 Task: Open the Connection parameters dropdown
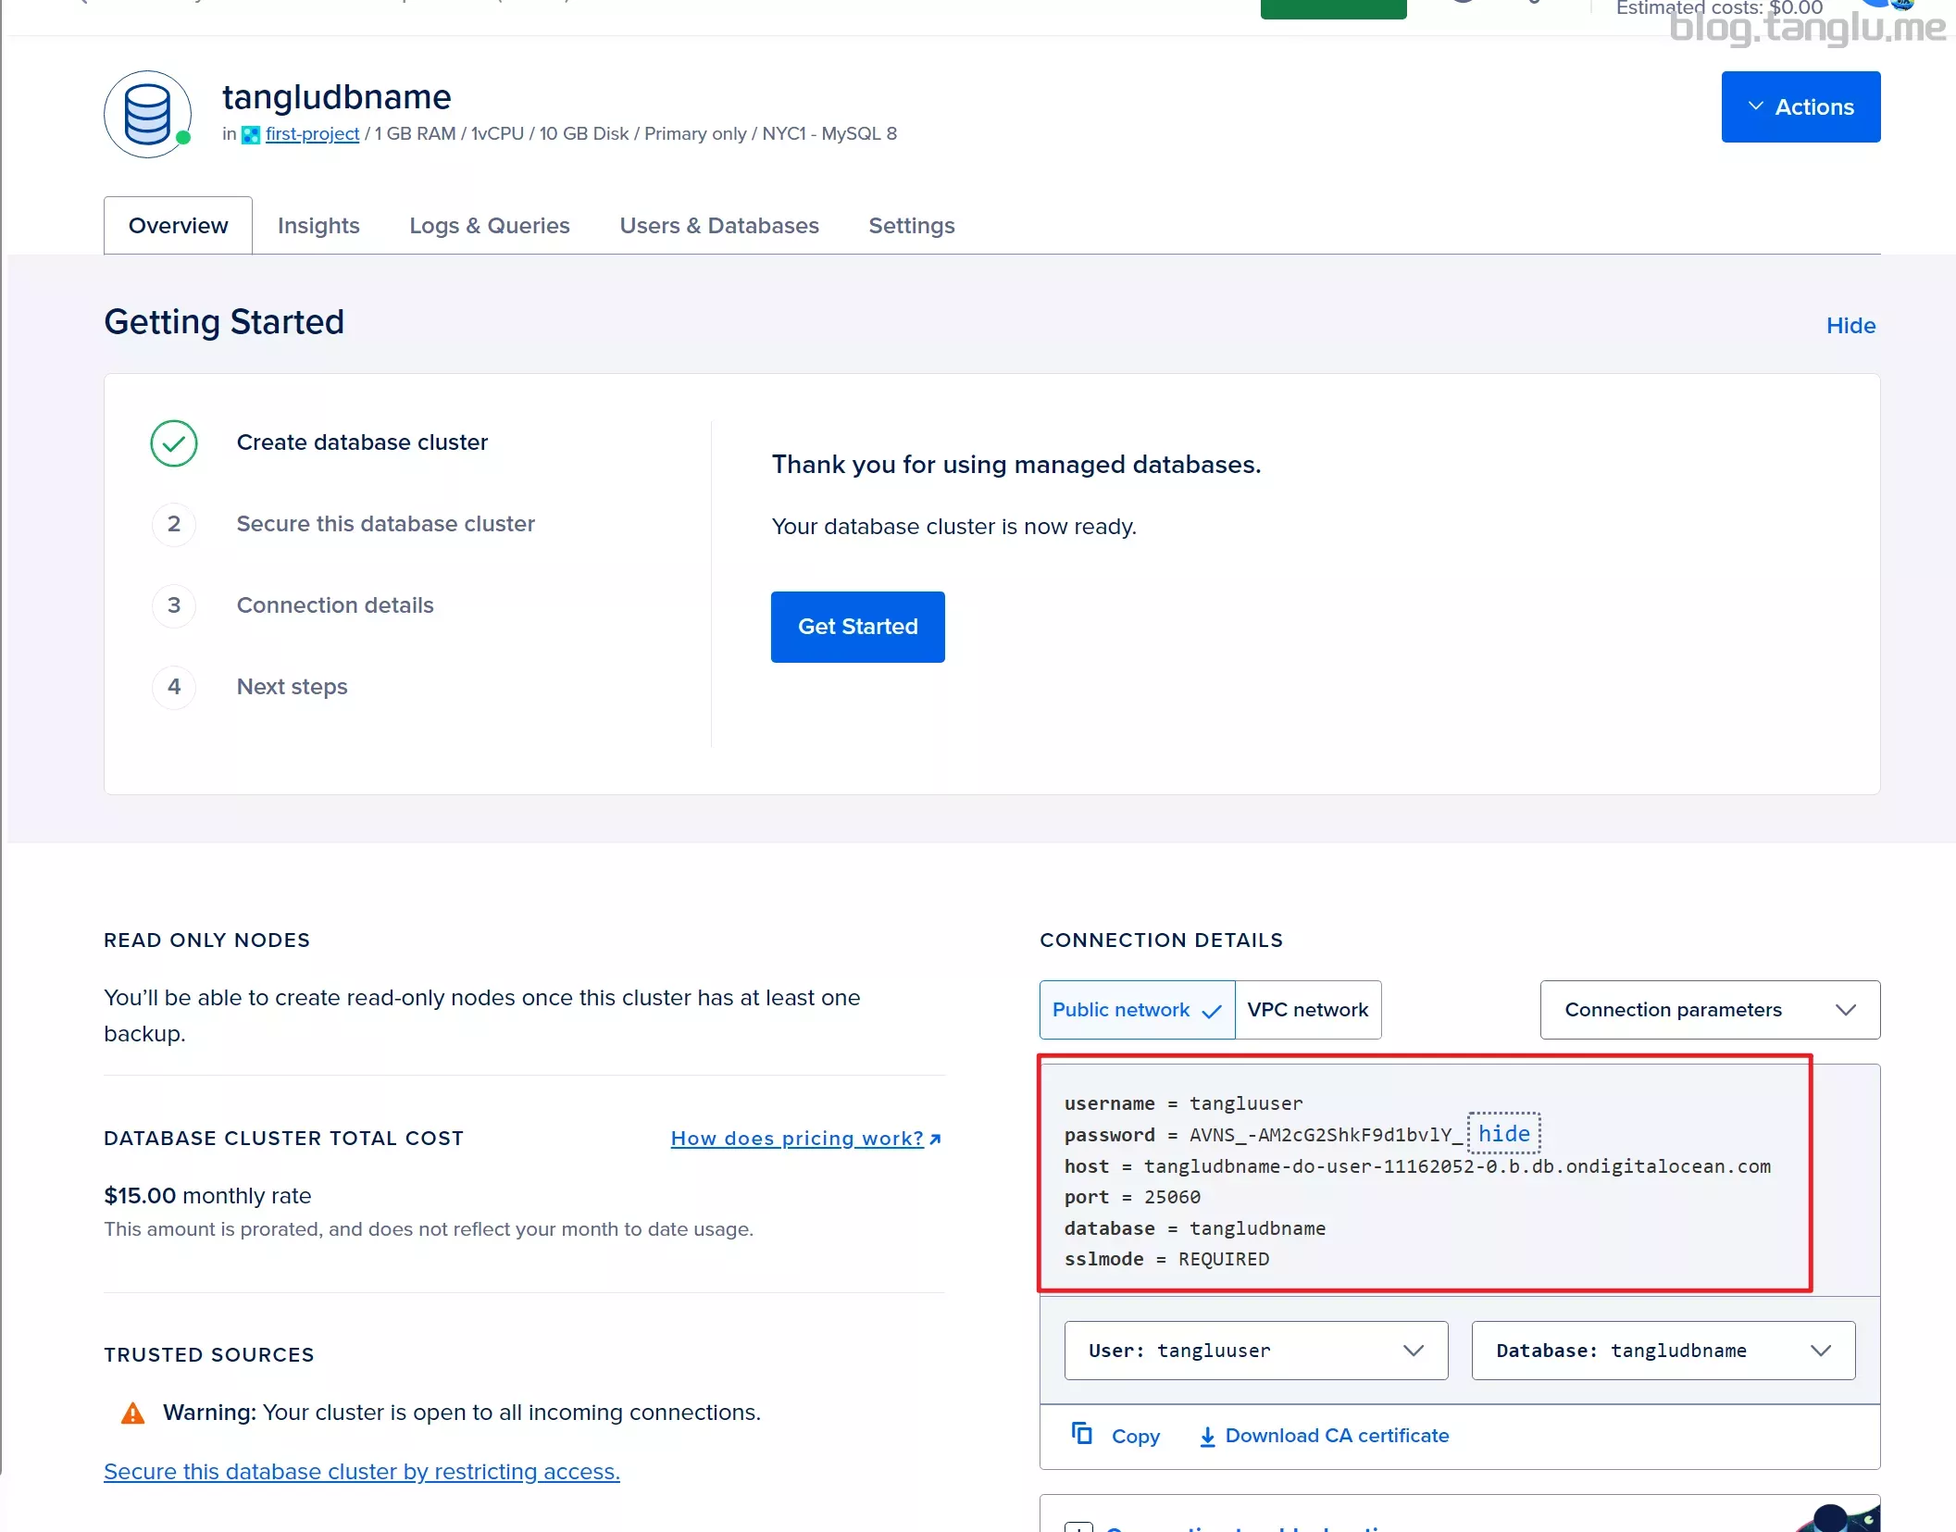[1710, 1010]
